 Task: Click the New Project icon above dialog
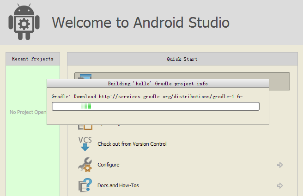(85, 77)
